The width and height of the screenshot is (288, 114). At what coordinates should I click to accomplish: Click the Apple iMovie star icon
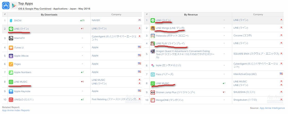coord(11,56)
